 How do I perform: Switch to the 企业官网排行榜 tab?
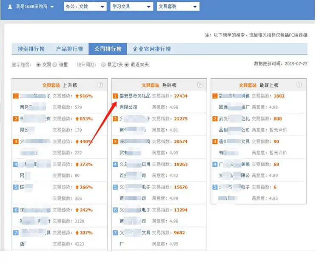coord(152,49)
